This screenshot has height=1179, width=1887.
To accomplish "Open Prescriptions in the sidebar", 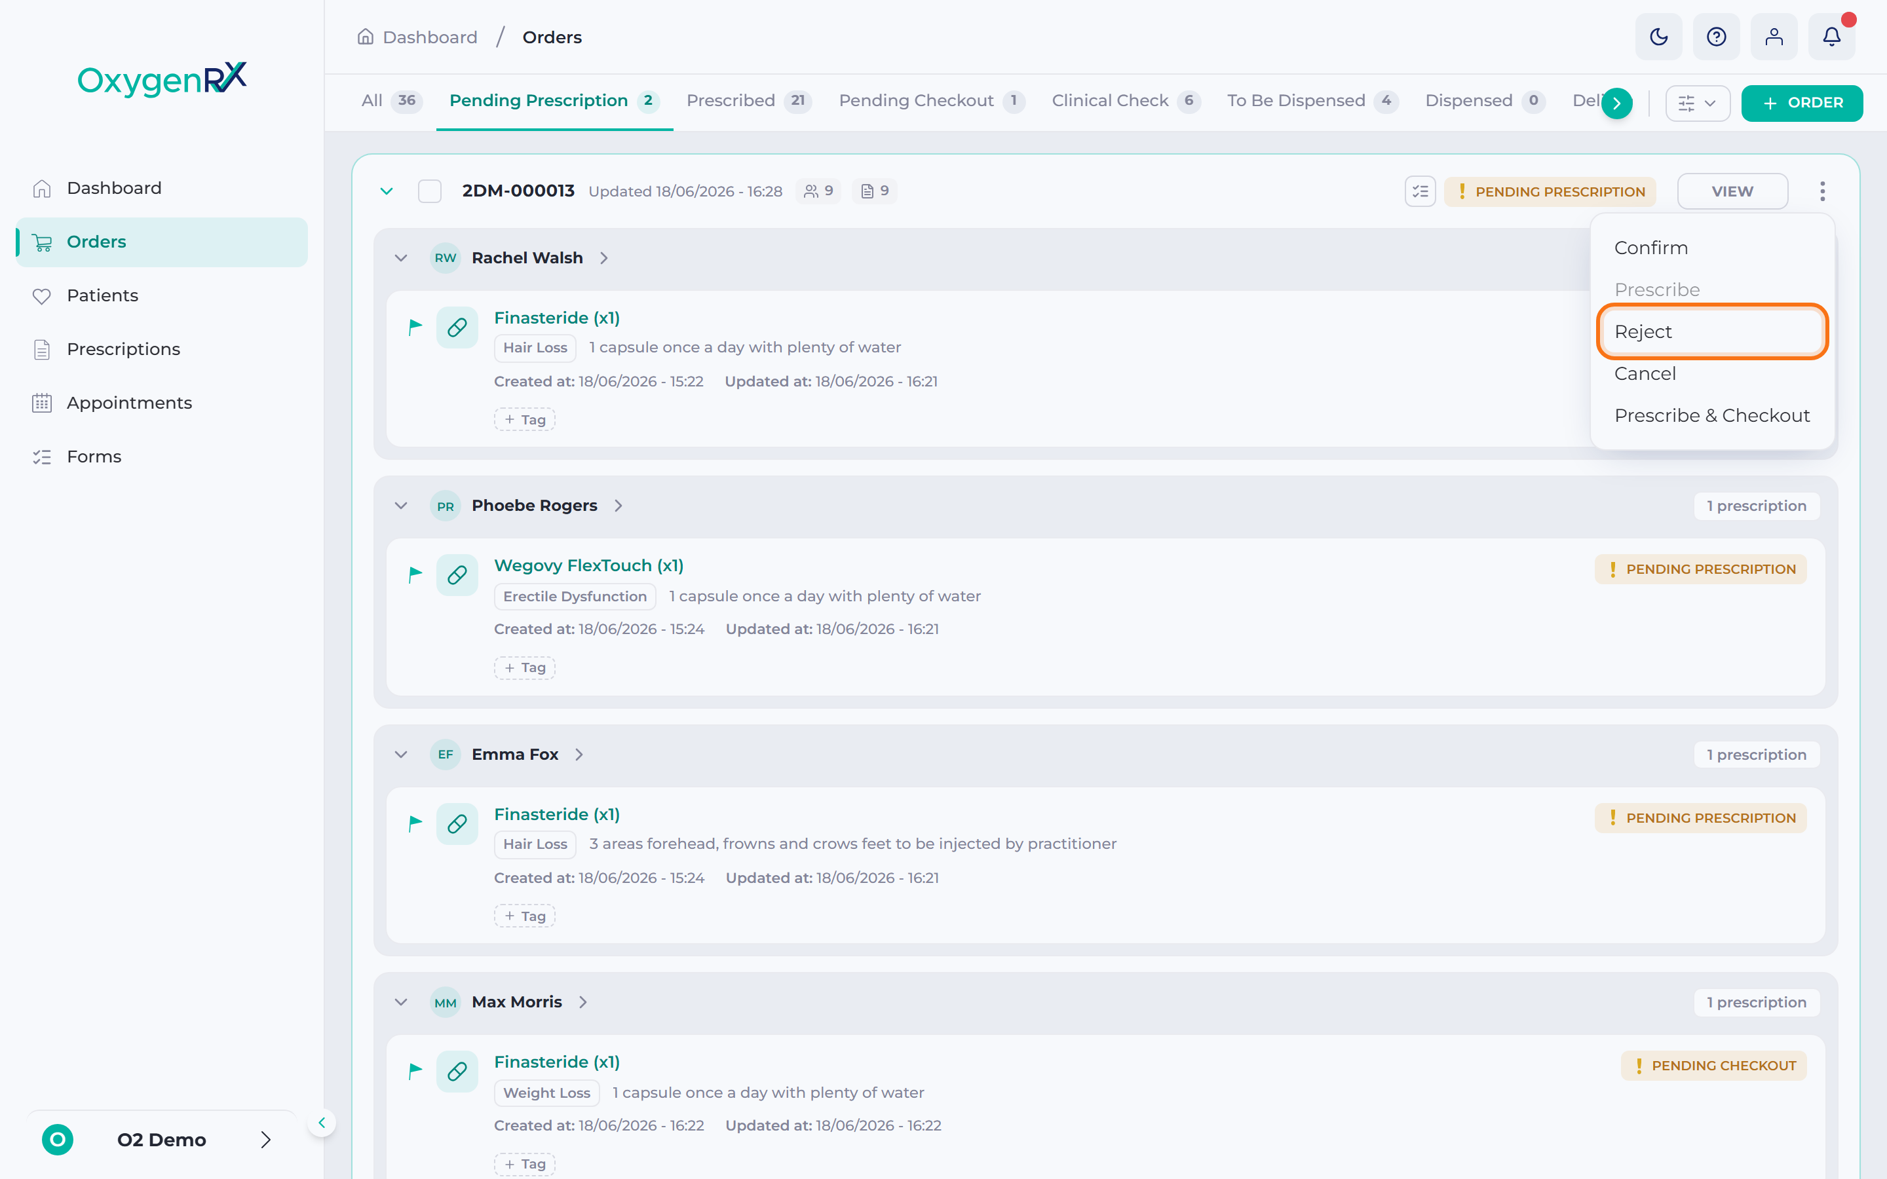I will (161, 349).
